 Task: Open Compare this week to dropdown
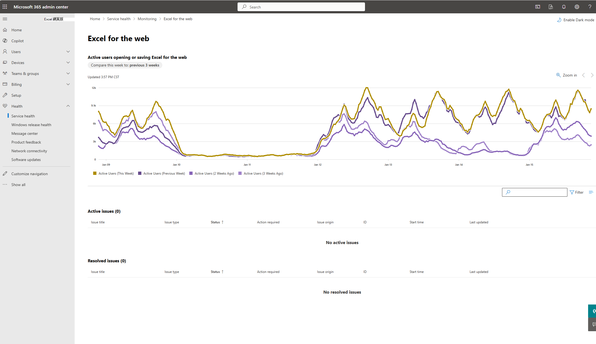125,65
